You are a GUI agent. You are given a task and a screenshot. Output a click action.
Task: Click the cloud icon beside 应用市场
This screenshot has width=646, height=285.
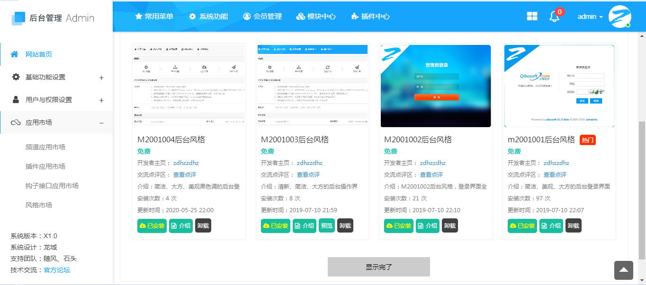16,123
